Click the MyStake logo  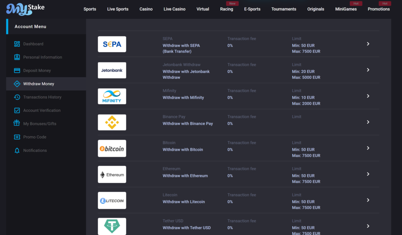coord(26,9)
